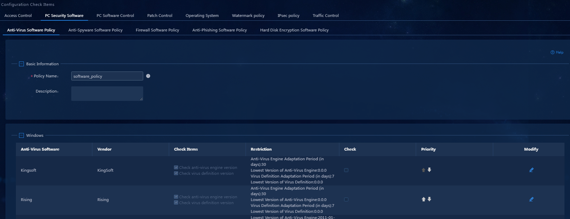Toggle Rising's Check virus definition version

click(x=176, y=203)
